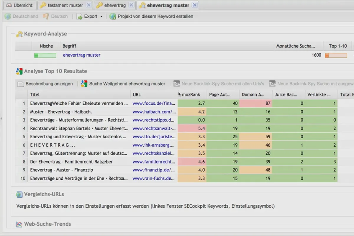Screen dimensions: 354x236
Task: Click the first Backlink-Spy camera icon
Action: [176, 84]
